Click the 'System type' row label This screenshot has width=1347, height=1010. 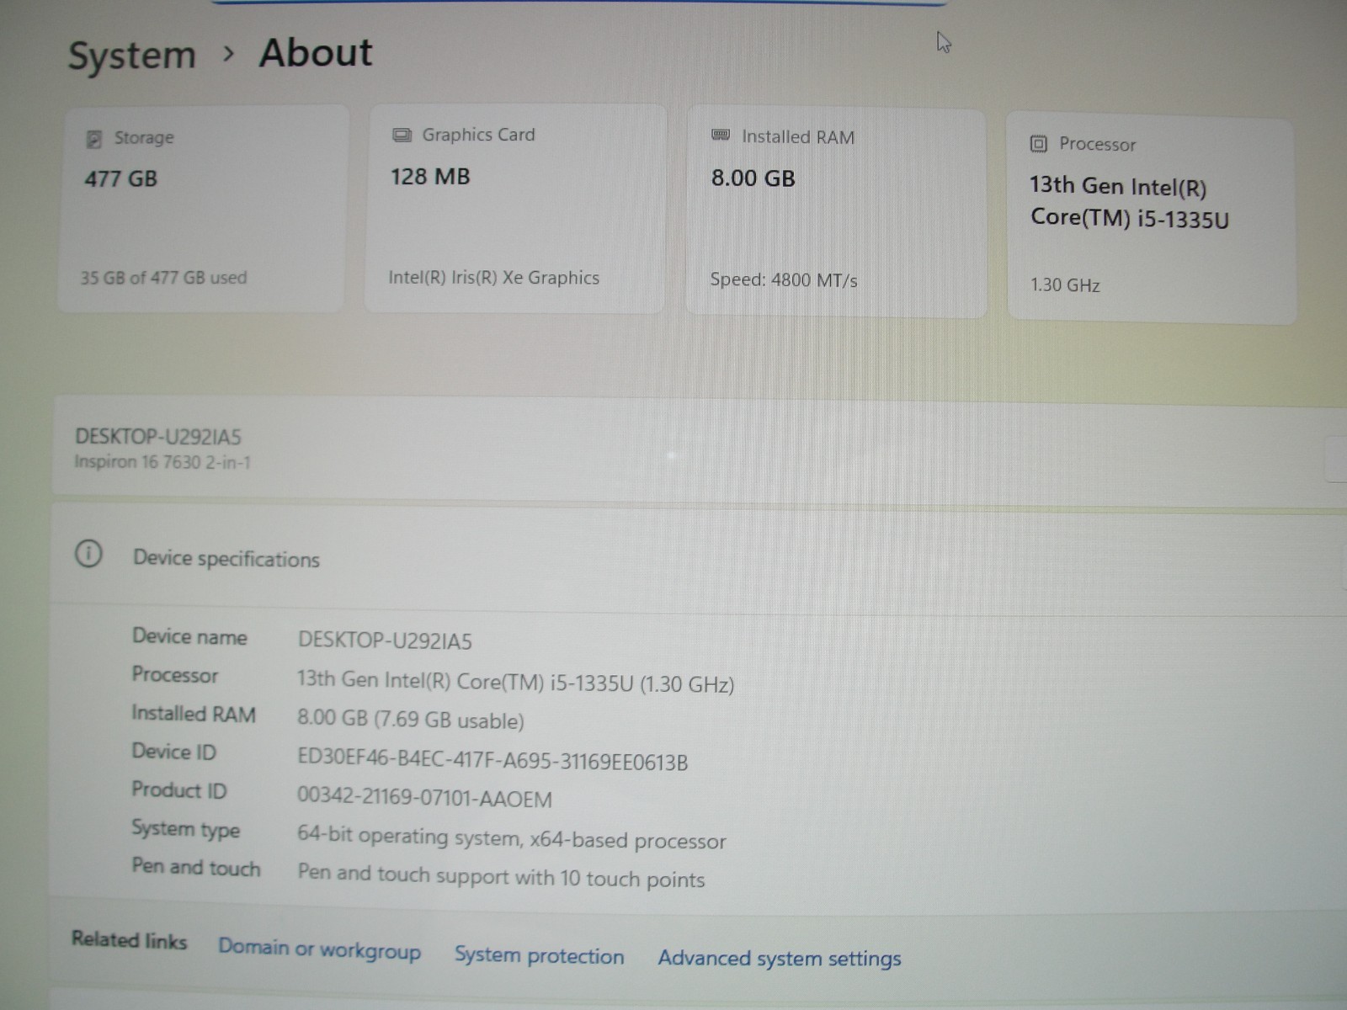click(185, 829)
